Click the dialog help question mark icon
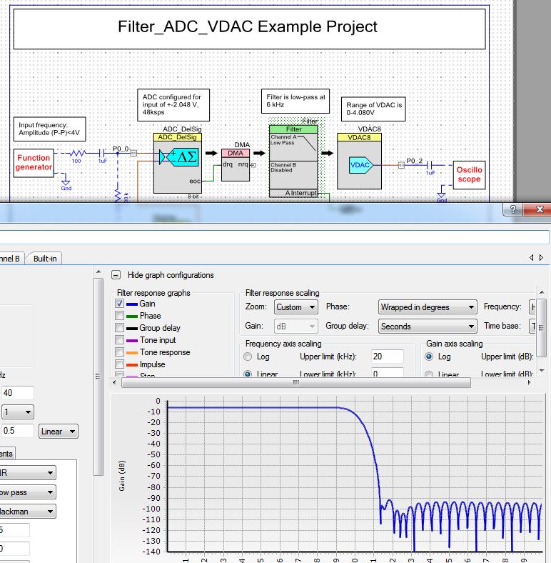The width and height of the screenshot is (551, 563). [512, 209]
